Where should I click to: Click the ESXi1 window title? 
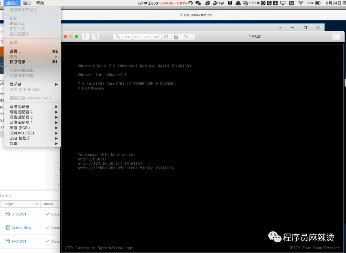(x=257, y=37)
